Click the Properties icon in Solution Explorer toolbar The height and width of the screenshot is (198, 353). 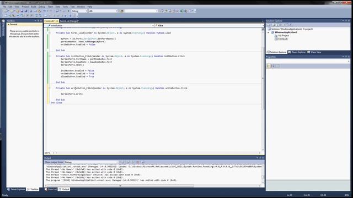pos(268,25)
